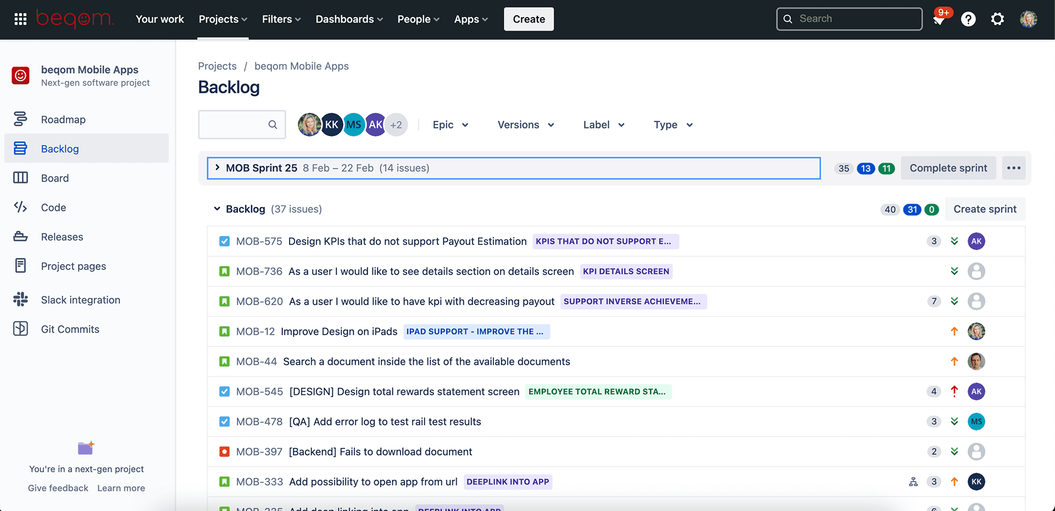1055x511 pixels.
Task: Open the Your work menu
Action: click(159, 19)
